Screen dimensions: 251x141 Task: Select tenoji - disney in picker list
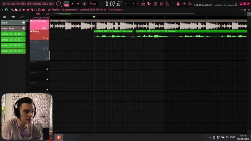(13, 28)
